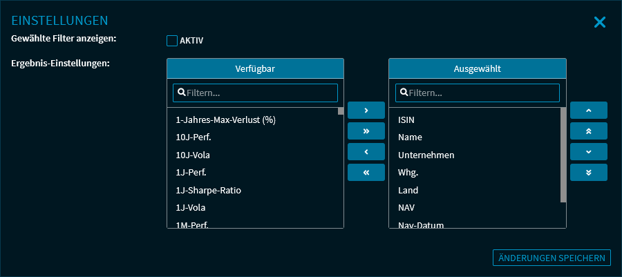Move selected item to Ausgewählt list
622x277 pixels.
tap(366, 111)
